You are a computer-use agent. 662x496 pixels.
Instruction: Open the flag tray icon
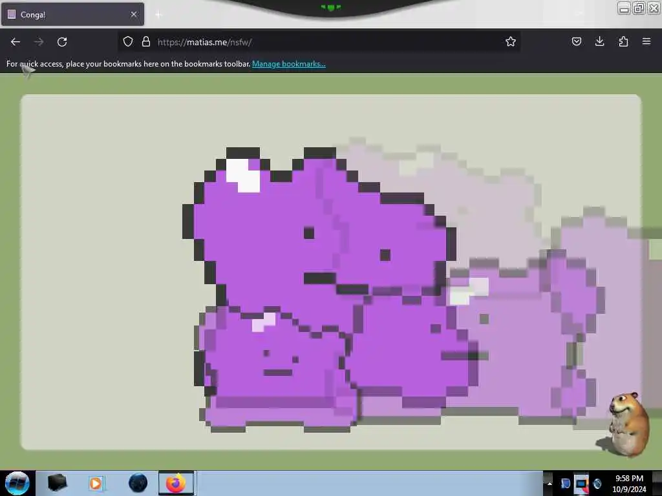tap(565, 483)
